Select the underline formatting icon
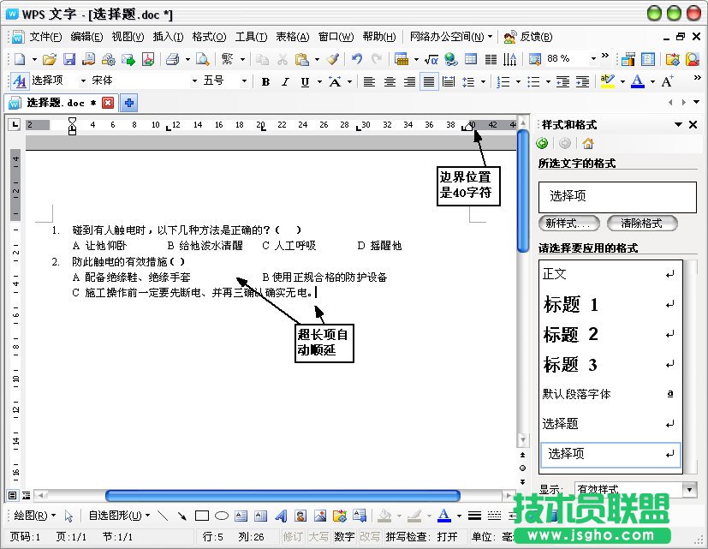The width and height of the screenshot is (708, 549). (304, 81)
